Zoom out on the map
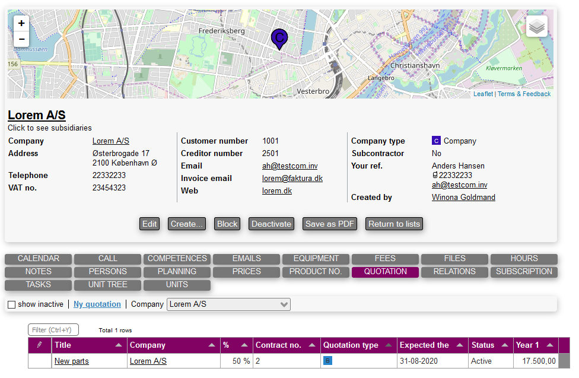The height and width of the screenshot is (378, 579). coord(21,39)
